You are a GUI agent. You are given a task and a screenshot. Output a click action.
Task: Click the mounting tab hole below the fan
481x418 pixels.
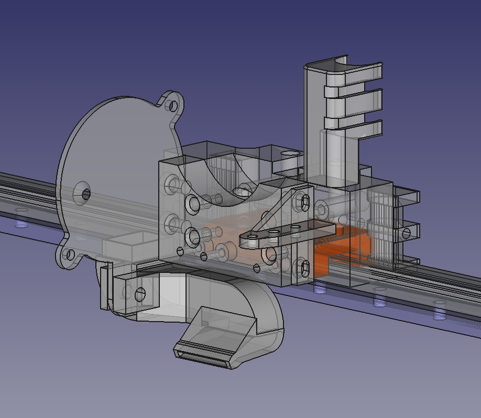click(140, 294)
